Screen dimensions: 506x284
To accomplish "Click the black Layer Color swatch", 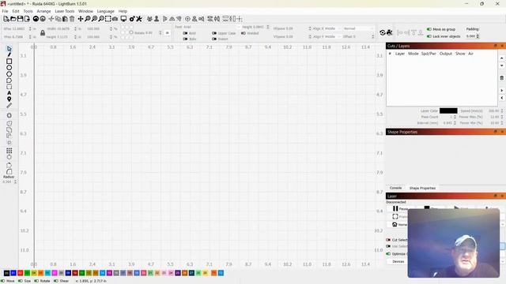I will pos(448,110).
